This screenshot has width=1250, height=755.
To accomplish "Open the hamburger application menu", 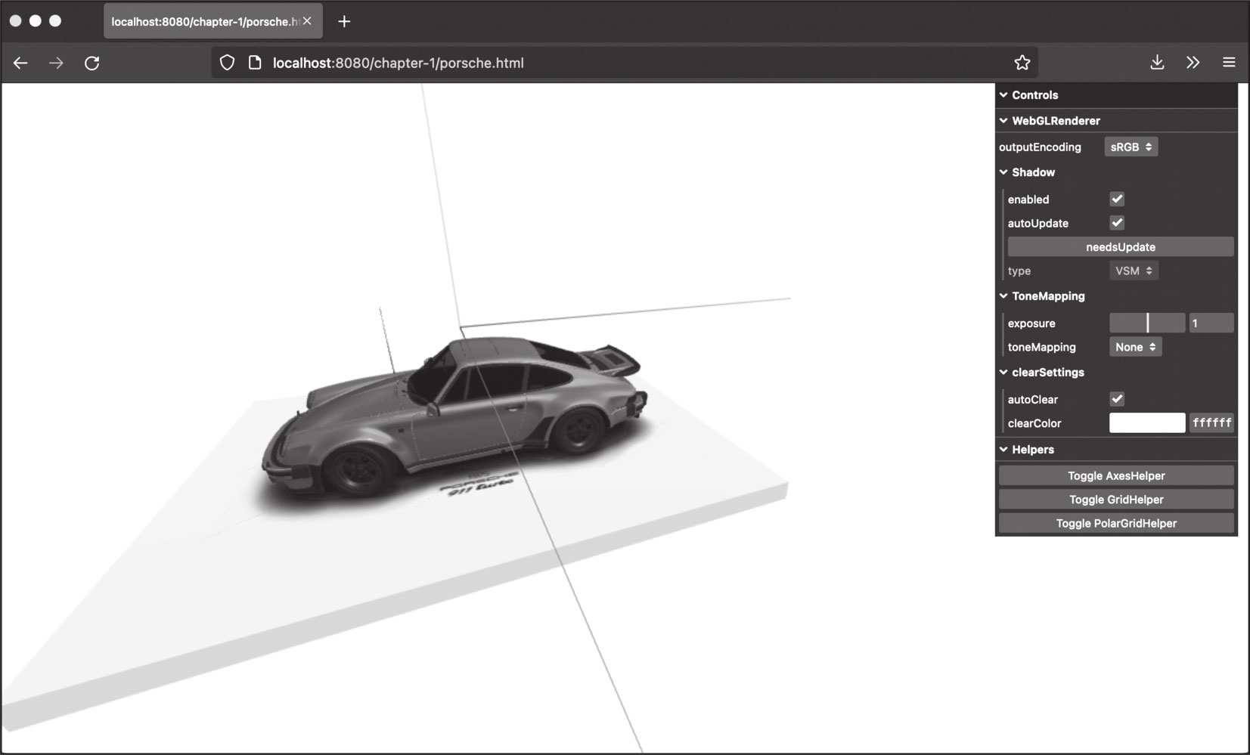I will [1228, 63].
